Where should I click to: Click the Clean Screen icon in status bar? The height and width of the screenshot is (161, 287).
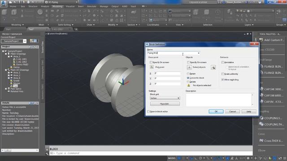pyautogui.click(x=280, y=158)
